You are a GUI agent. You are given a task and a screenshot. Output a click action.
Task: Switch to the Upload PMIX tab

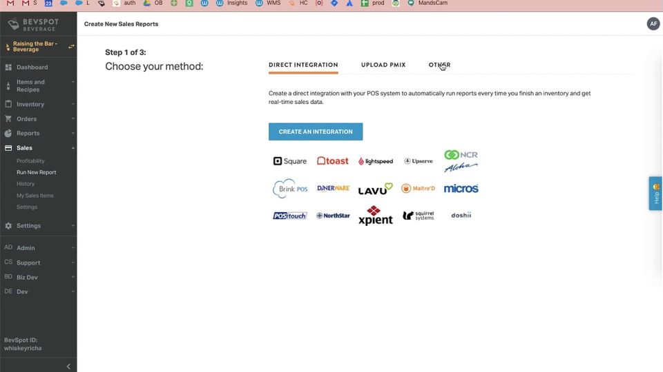[x=383, y=65]
